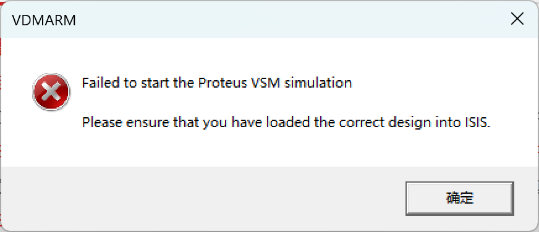Close the VDMARM error dialog
The width and height of the screenshot is (539, 232).
517,19
